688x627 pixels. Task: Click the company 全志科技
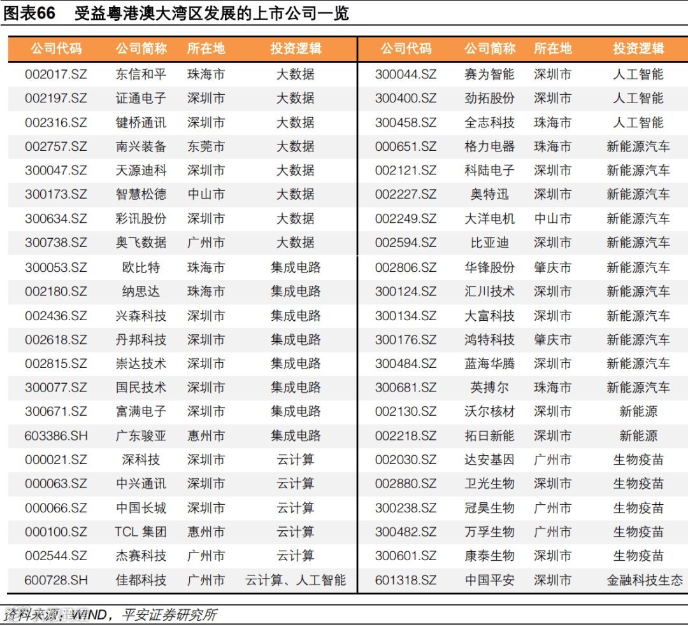pyautogui.click(x=489, y=122)
